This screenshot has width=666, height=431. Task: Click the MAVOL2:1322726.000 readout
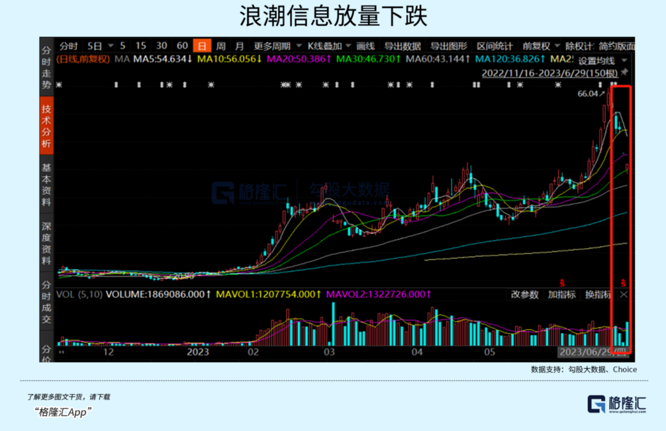click(x=379, y=294)
